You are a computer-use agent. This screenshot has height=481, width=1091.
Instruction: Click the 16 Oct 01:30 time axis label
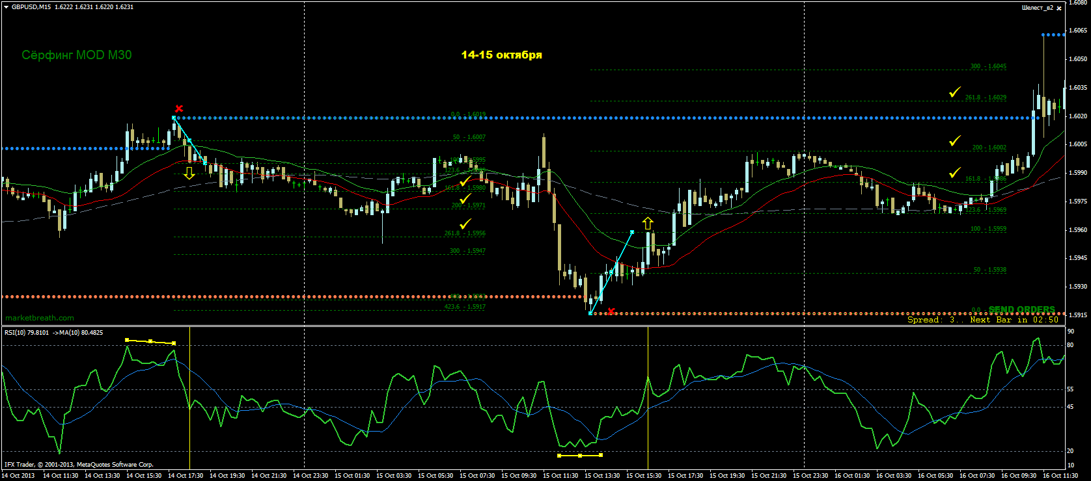[852, 476]
